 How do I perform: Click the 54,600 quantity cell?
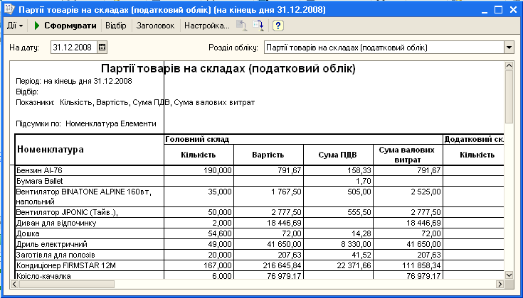[x=199, y=233]
